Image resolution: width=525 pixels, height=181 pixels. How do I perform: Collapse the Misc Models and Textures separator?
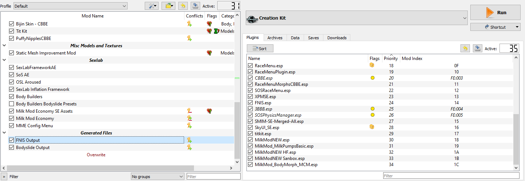pos(4,46)
